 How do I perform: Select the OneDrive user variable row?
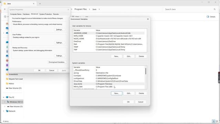point(109,41)
